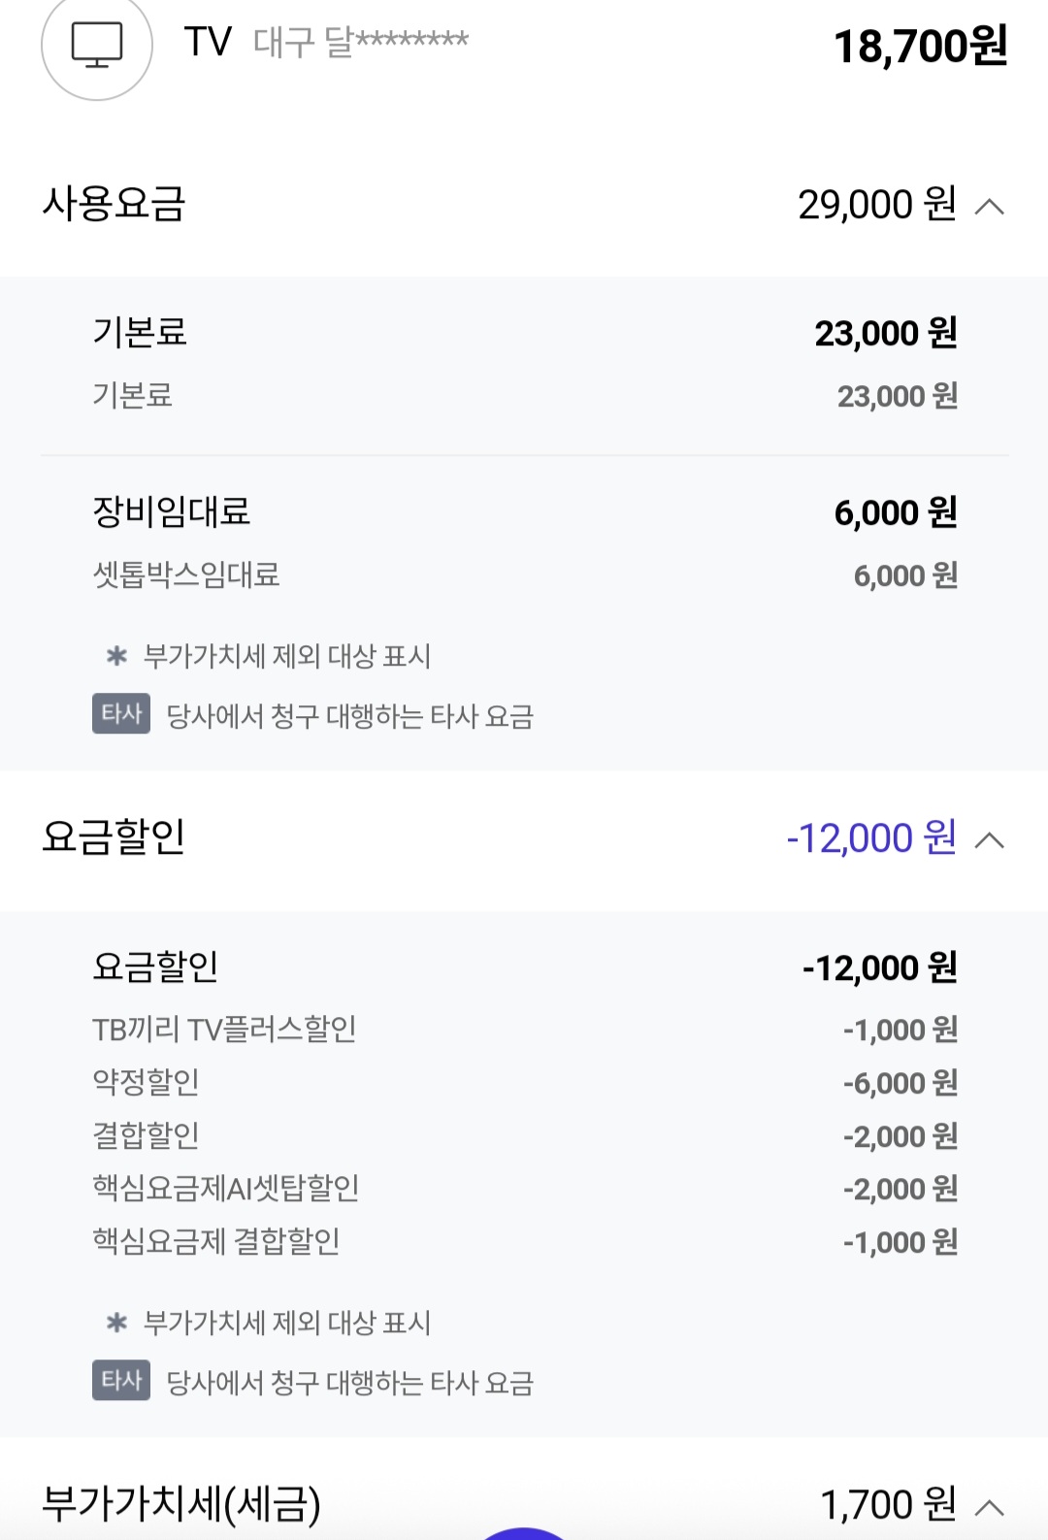Tap the blue floating button at the bottom
The height and width of the screenshot is (1540, 1048).
pos(524,1533)
